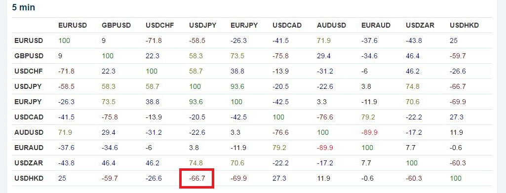Click the USDZAR column header
This screenshot has width=506, height=193.
pyautogui.click(x=420, y=25)
